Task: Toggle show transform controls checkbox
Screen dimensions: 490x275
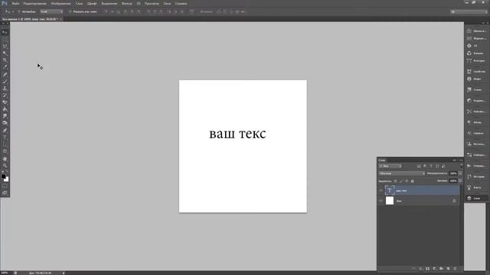Action: coord(70,11)
